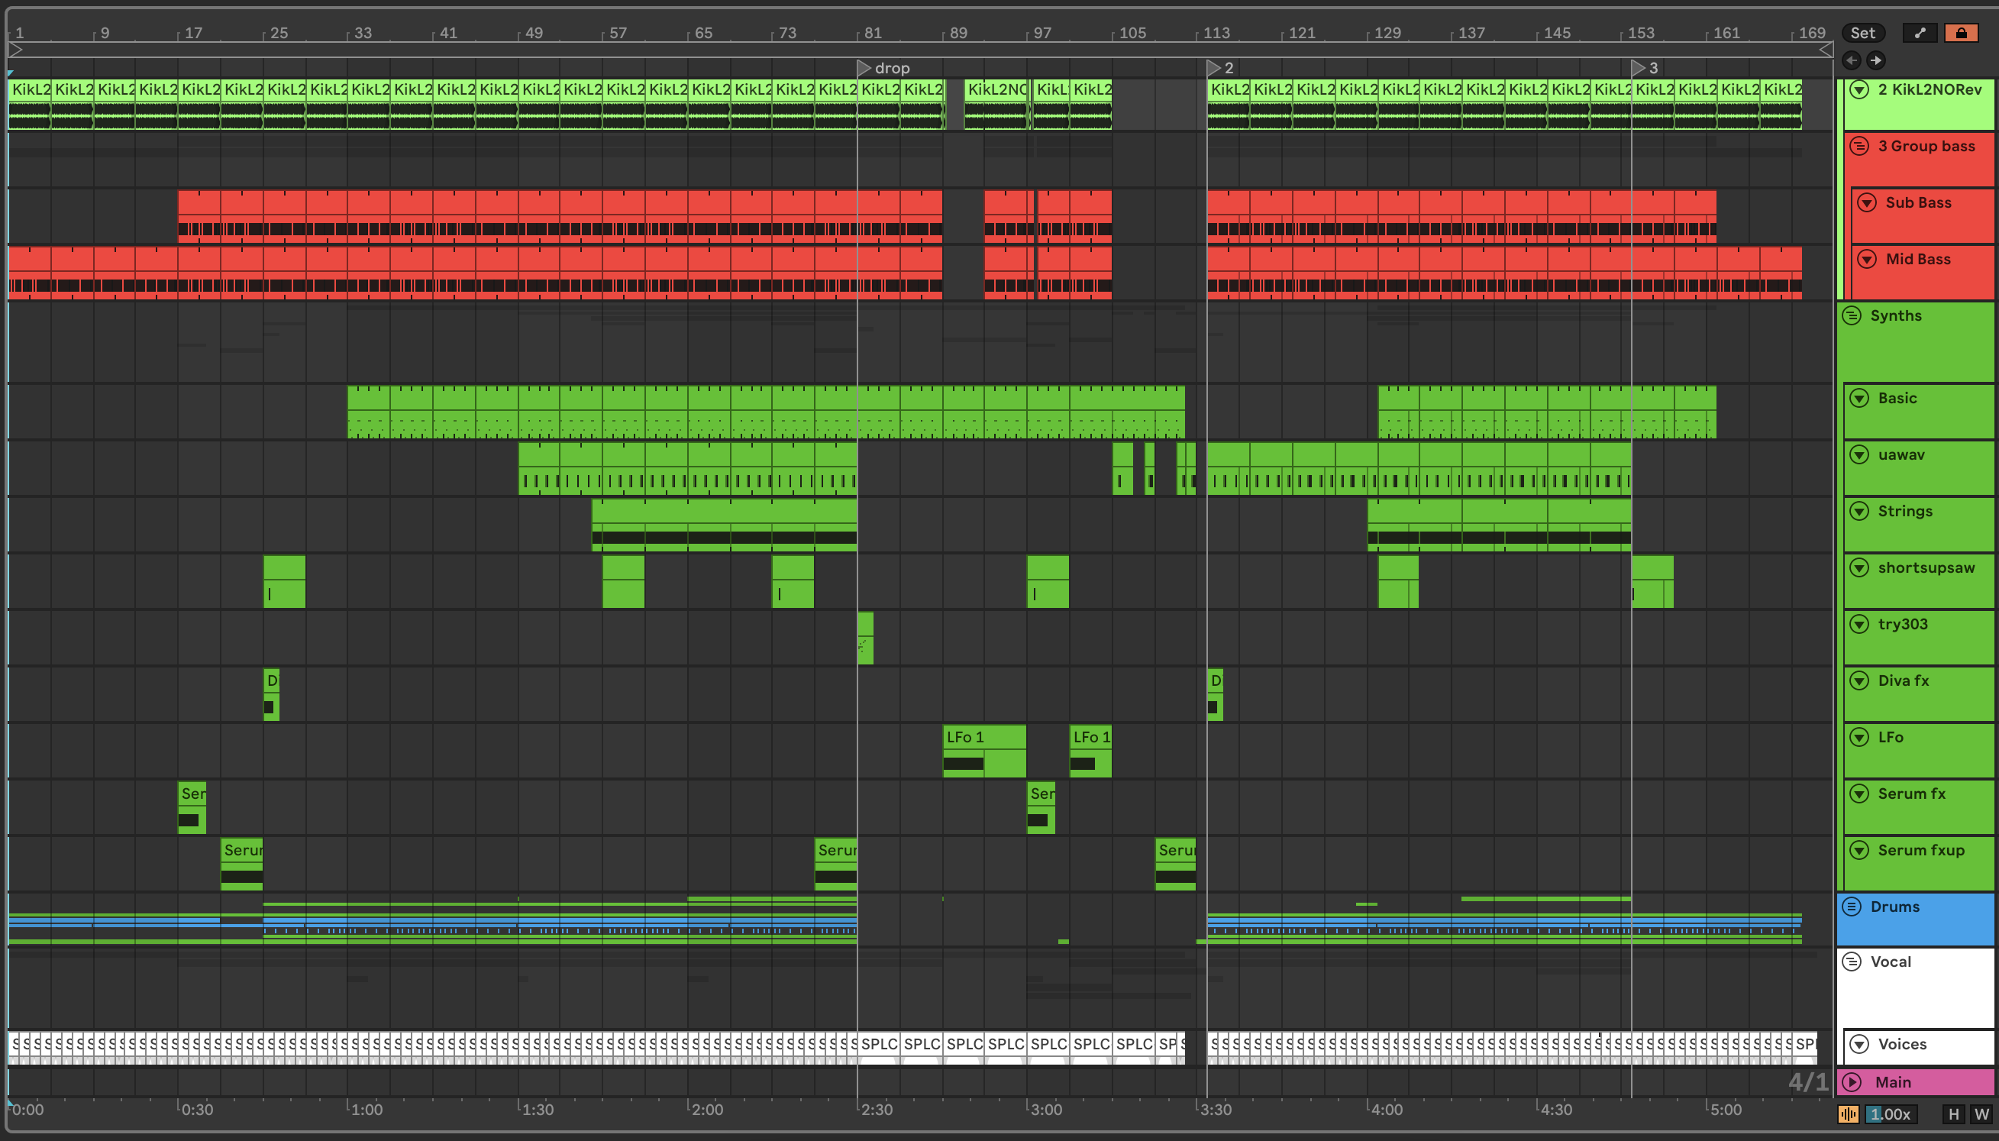Screen dimensions: 1999x1141
Task: Toggle the Sub Bass track fold arrow
Action: click(1868, 203)
